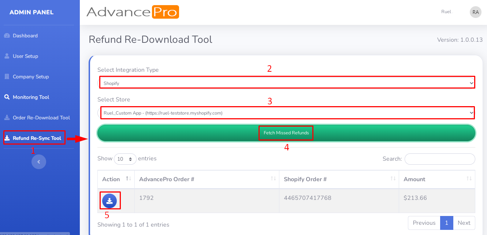Change the show entries count dropdown
Screen dimensions: 487x235
pyautogui.click(x=125, y=159)
